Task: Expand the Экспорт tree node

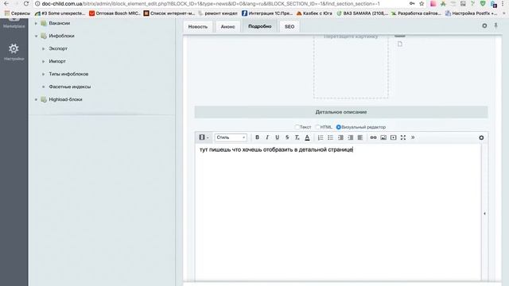Action: (43, 48)
